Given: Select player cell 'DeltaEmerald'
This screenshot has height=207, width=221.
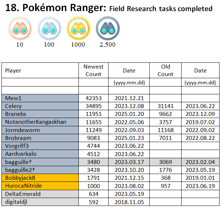Looking at the screenshot, I should pyautogui.click(x=40, y=194).
